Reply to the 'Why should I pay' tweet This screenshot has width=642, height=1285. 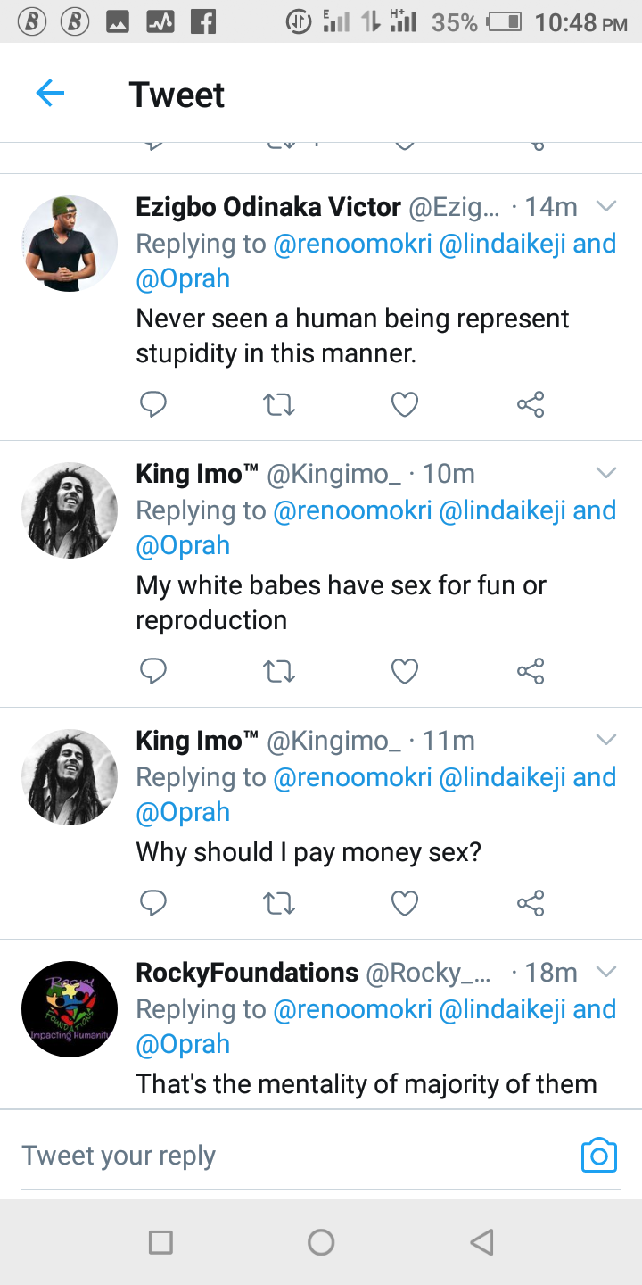(153, 903)
